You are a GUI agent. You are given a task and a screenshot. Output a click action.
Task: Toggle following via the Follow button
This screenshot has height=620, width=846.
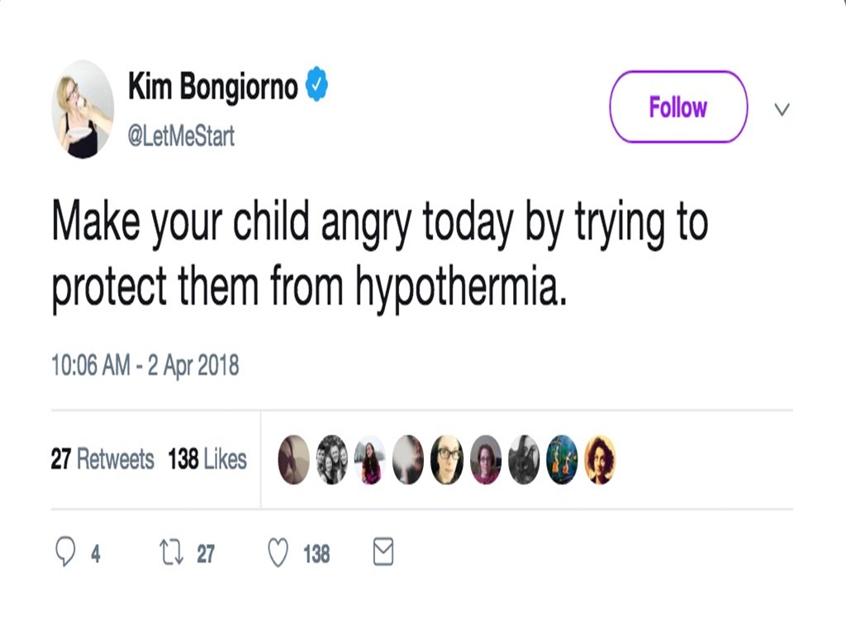point(677,107)
